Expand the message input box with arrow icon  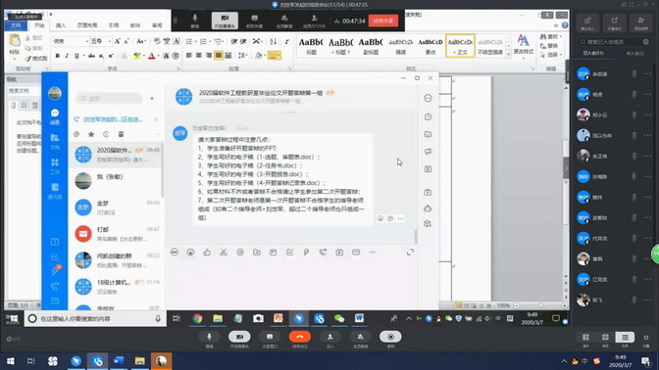coord(410,253)
